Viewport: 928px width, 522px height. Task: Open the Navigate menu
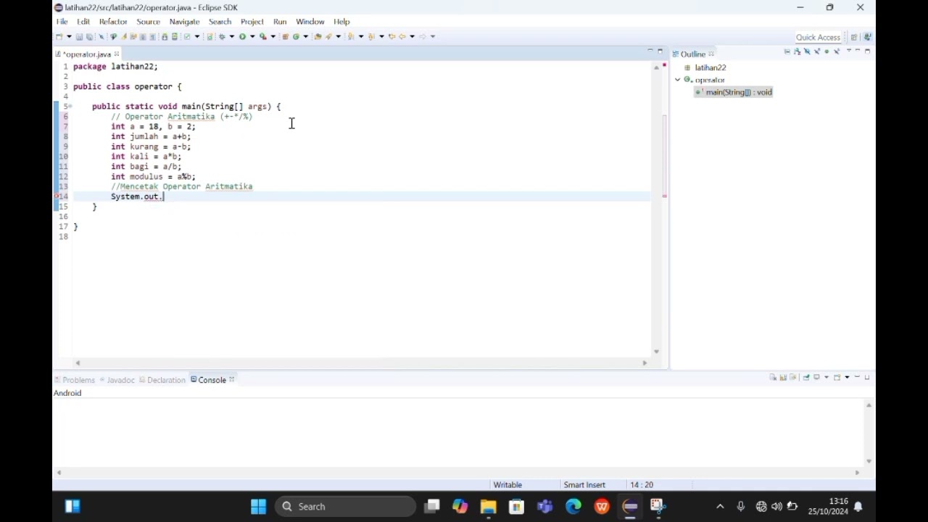click(x=184, y=22)
